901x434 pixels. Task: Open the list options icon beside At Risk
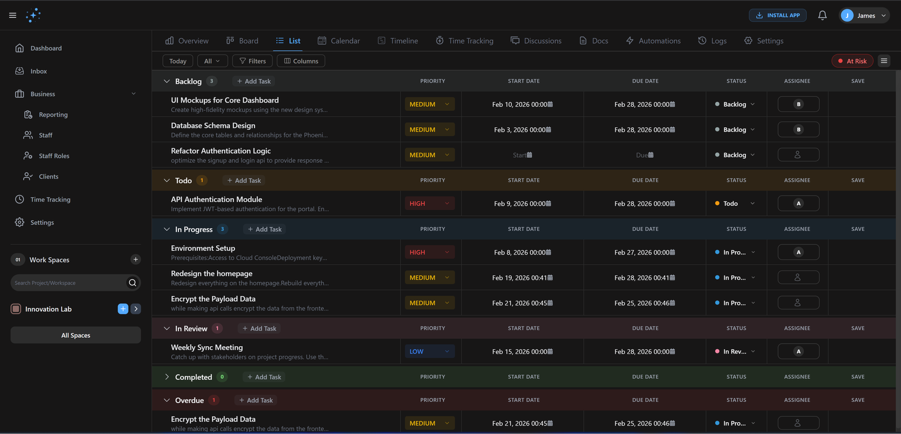[x=884, y=61]
